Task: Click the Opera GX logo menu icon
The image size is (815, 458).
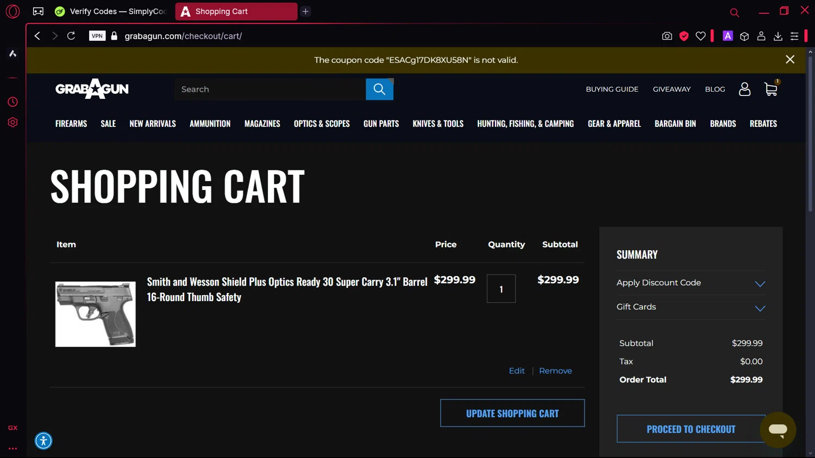Action: [x=12, y=11]
